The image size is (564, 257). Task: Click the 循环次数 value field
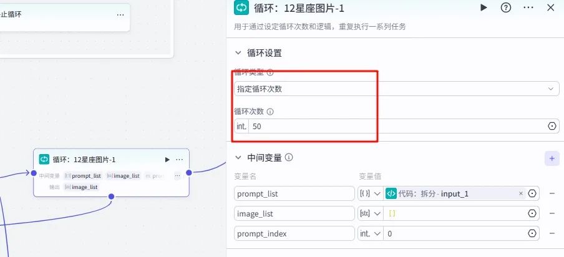coord(396,126)
